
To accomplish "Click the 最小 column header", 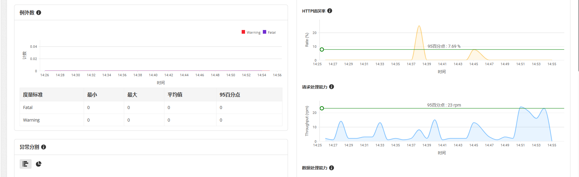I will 104,95.
